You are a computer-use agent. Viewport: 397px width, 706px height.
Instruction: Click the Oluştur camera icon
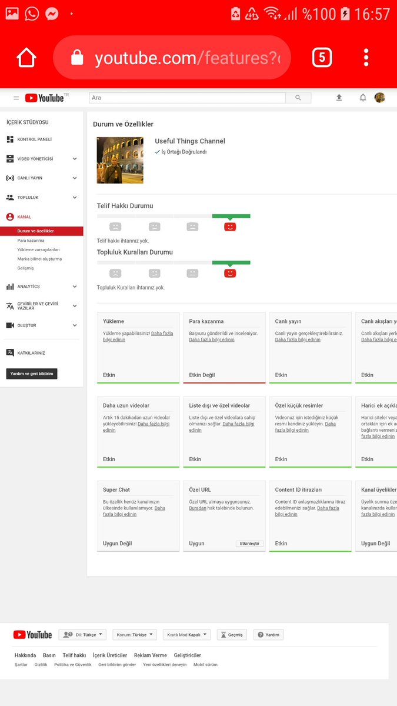tap(10, 325)
